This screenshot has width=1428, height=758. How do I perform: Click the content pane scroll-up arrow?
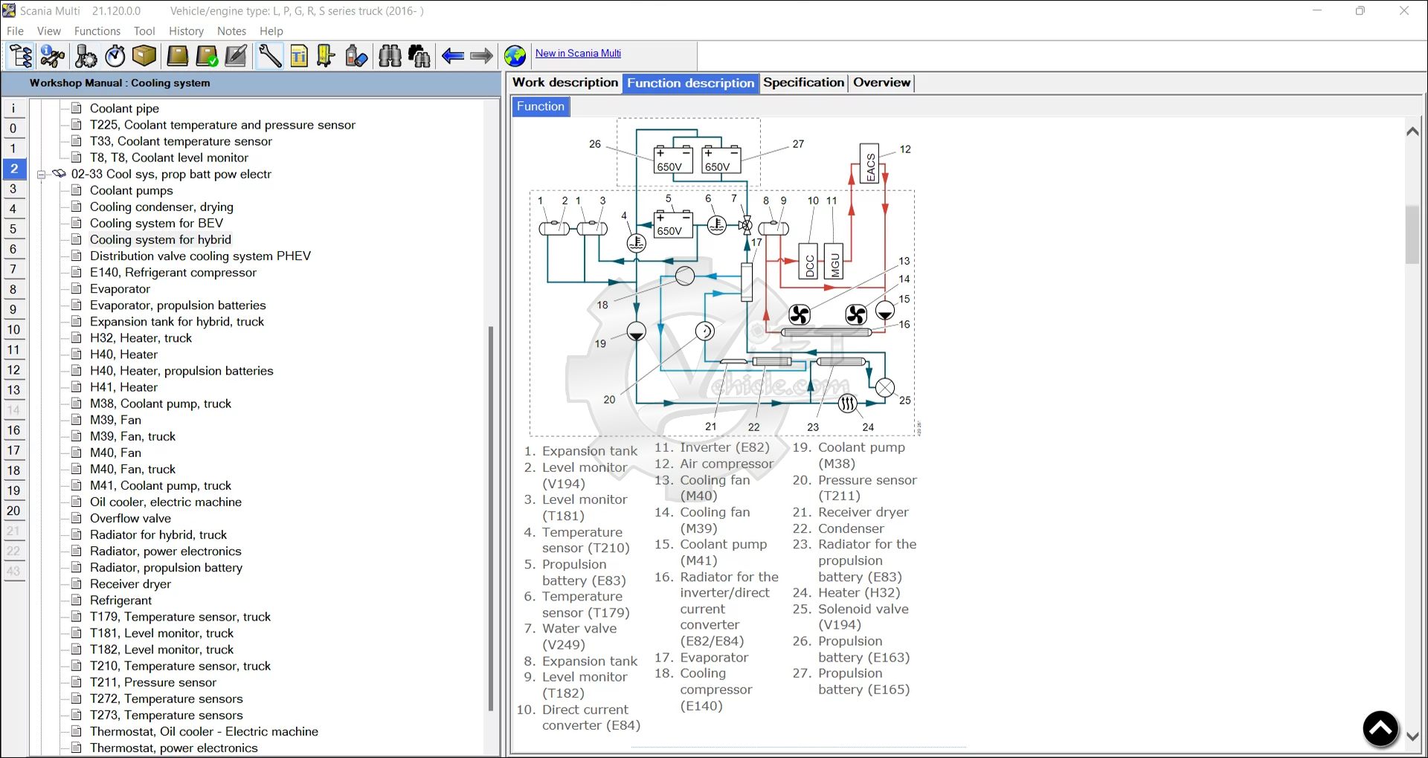(1413, 132)
